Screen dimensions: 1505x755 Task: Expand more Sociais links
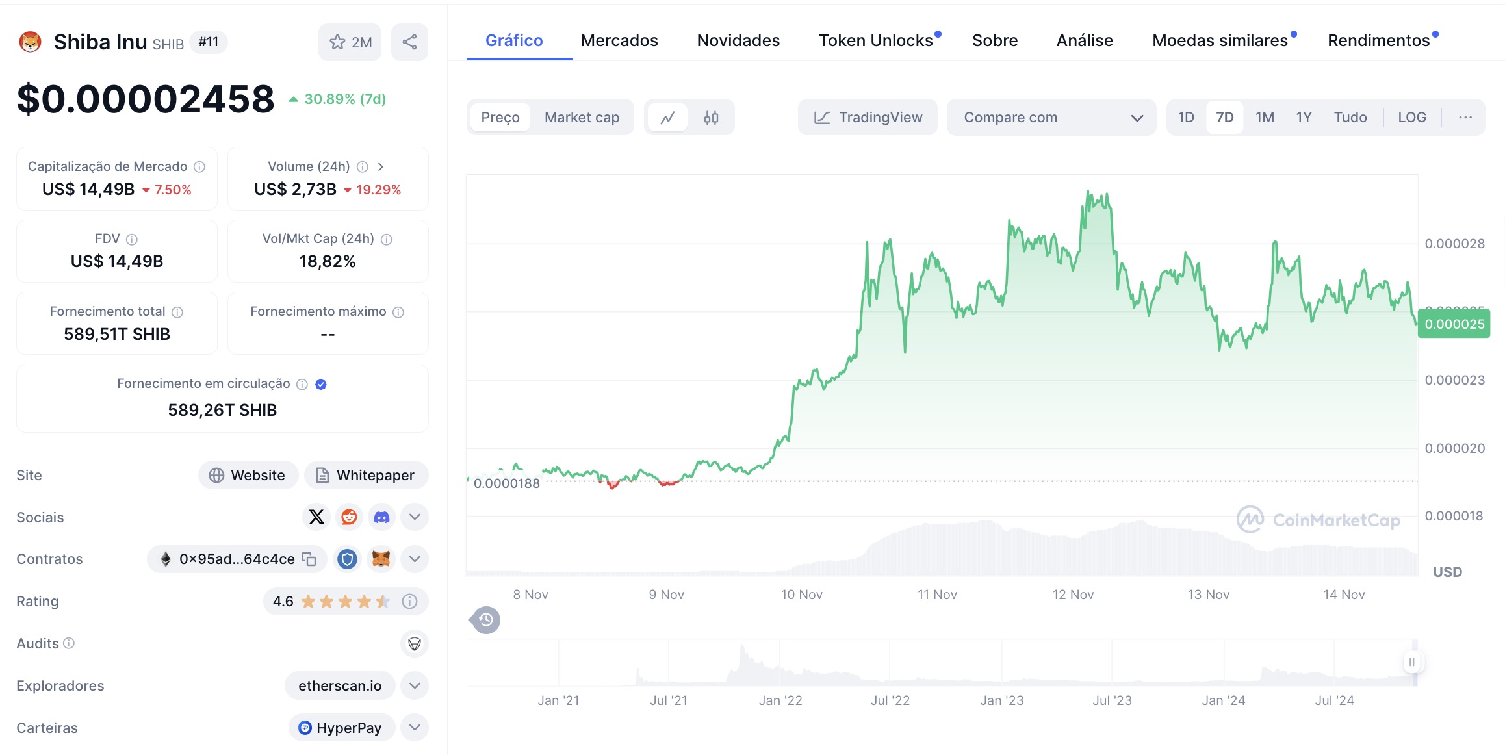tap(415, 517)
